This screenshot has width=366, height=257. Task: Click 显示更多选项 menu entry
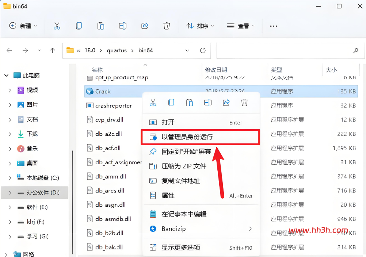coord(201,248)
